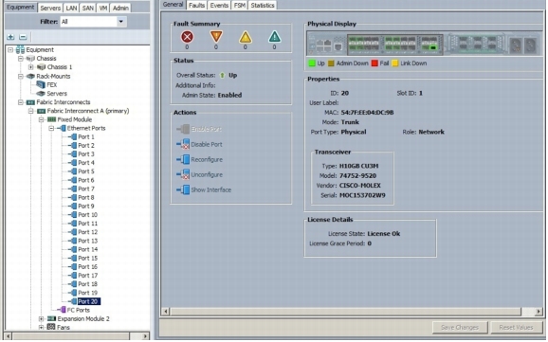This screenshot has height=342, width=548.
Task: Click the collapse all minus icon
Action: click(23, 37)
